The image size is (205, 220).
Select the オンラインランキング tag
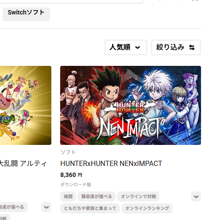coord(147,208)
